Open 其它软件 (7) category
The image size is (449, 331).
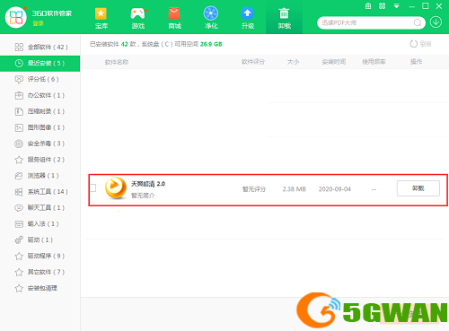(x=40, y=272)
